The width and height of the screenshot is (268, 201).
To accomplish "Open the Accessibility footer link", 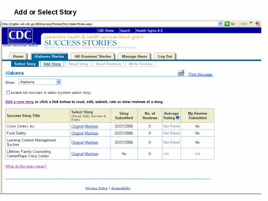I will (x=121, y=188).
